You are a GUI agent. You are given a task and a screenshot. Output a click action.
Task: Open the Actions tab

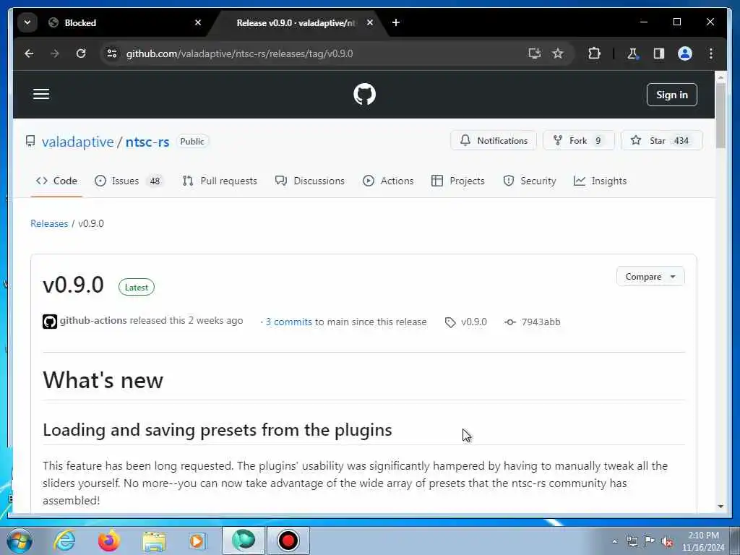(x=388, y=181)
